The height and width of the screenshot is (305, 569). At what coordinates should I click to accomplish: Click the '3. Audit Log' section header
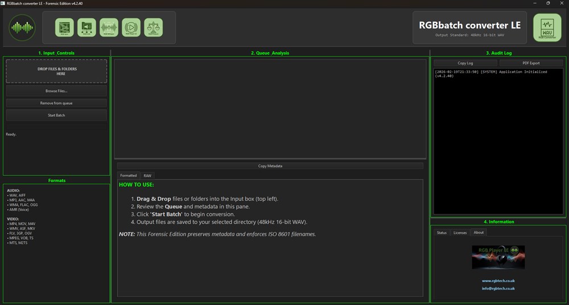pyautogui.click(x=498, y=53)
